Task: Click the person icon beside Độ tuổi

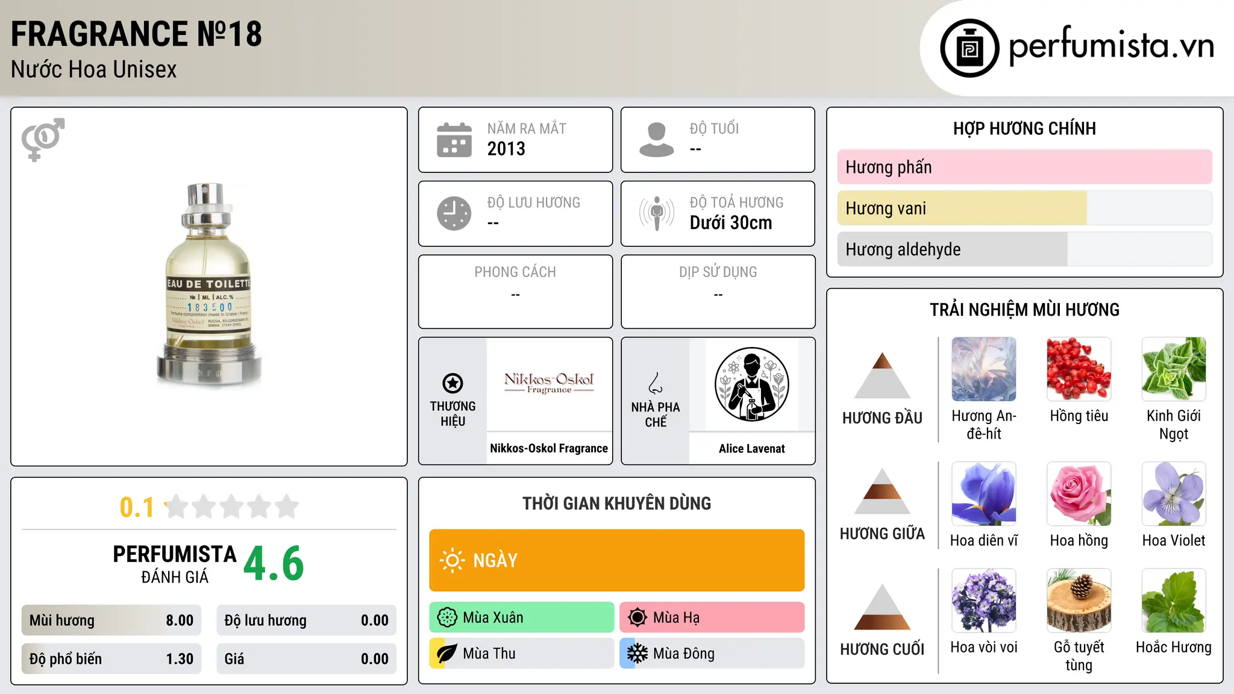Action: coord(657,140)
